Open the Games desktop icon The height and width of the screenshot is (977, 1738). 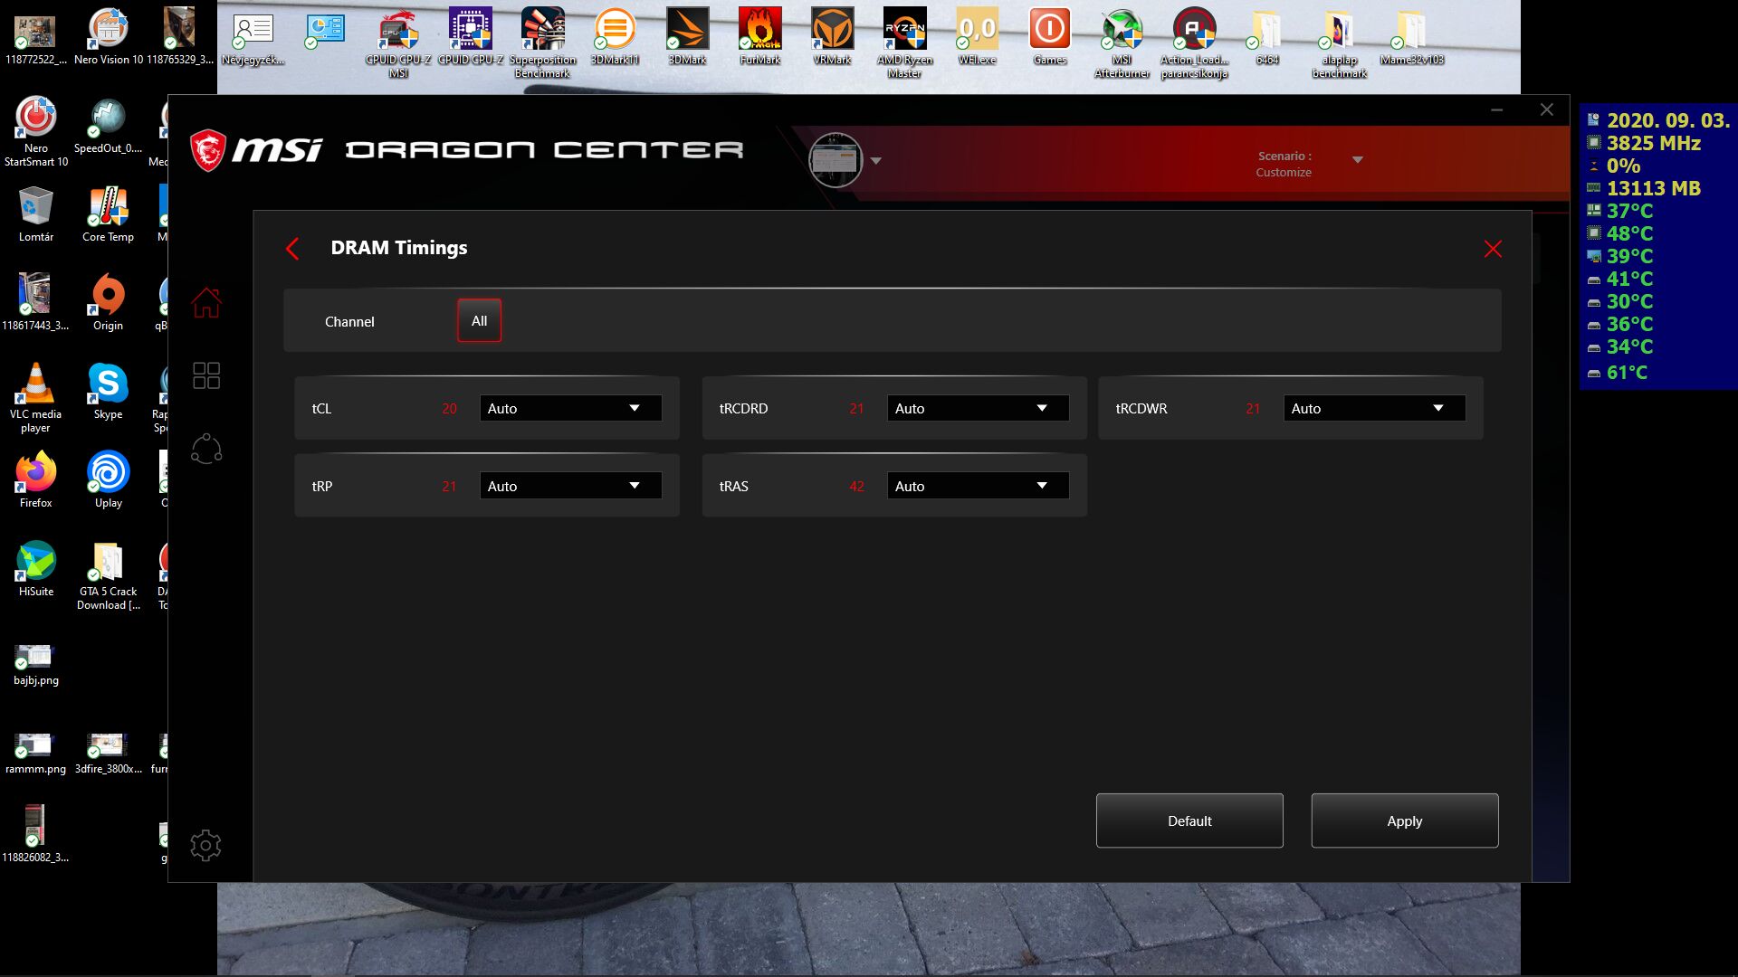(x=1050, y=37)
